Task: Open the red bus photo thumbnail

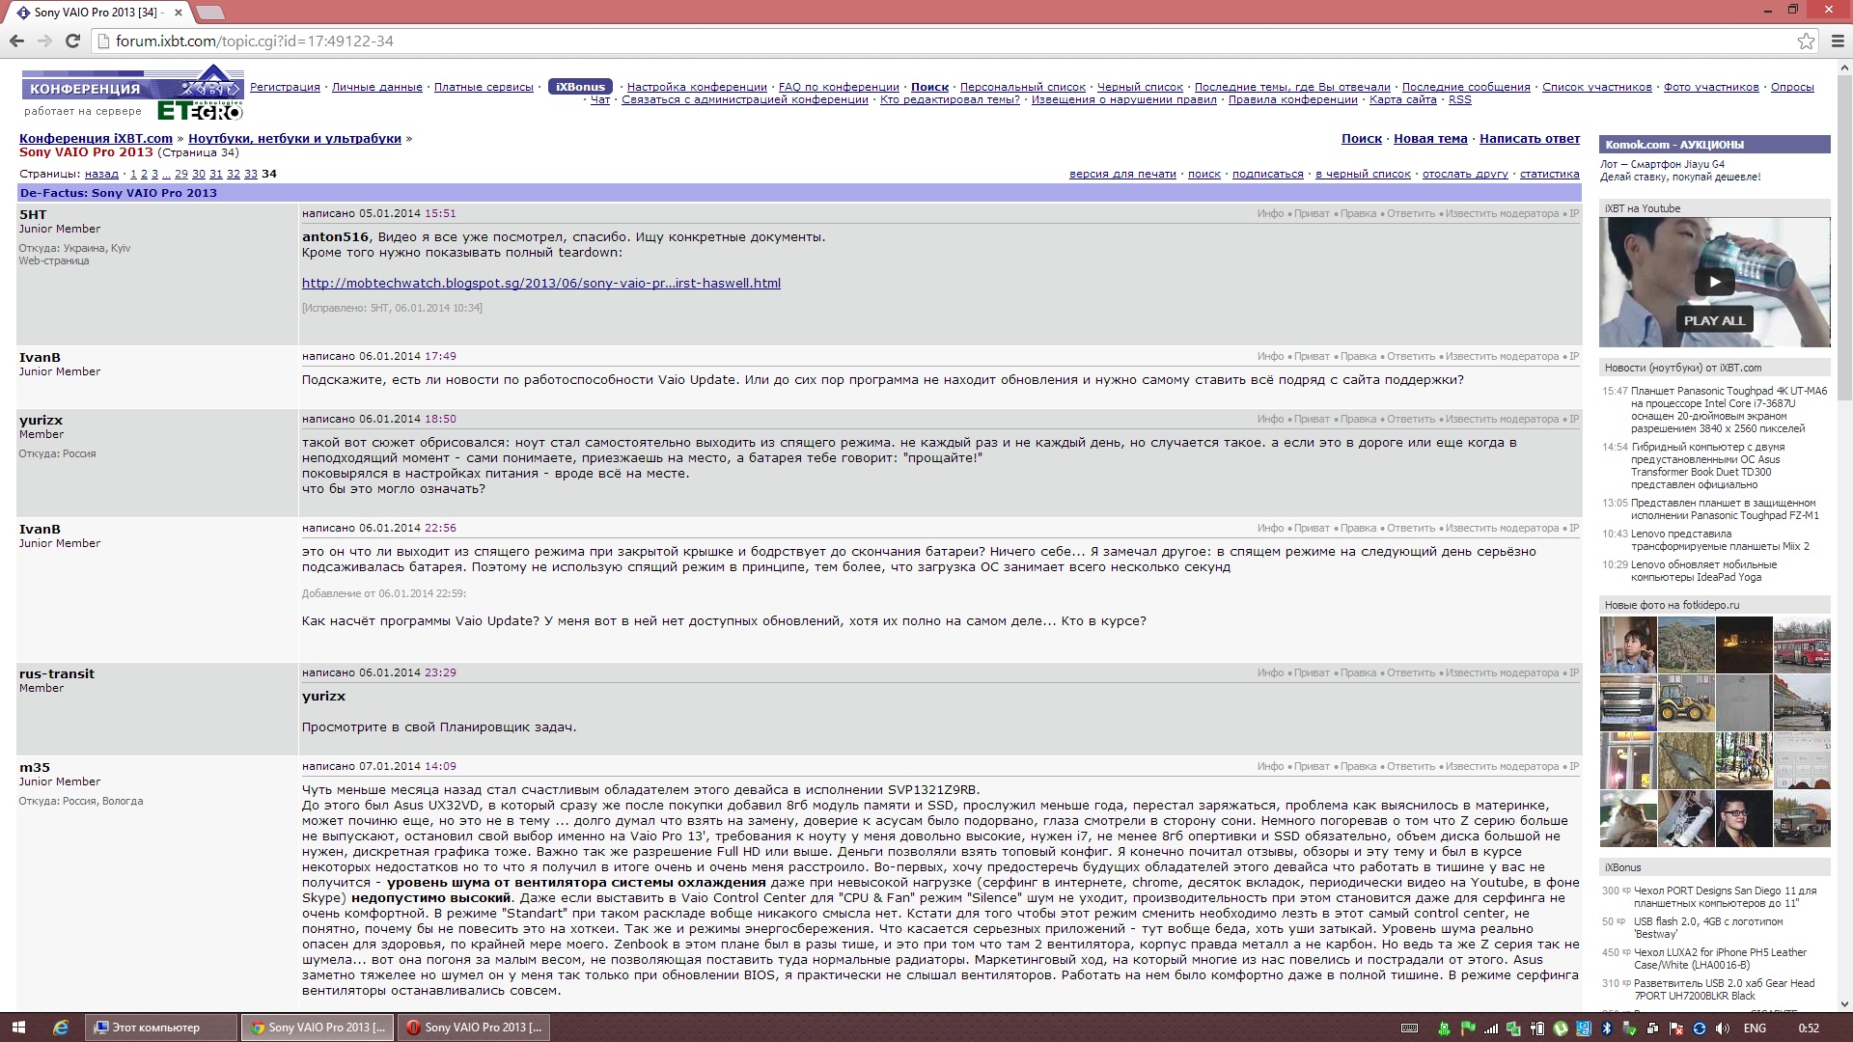Action: 1802,644
